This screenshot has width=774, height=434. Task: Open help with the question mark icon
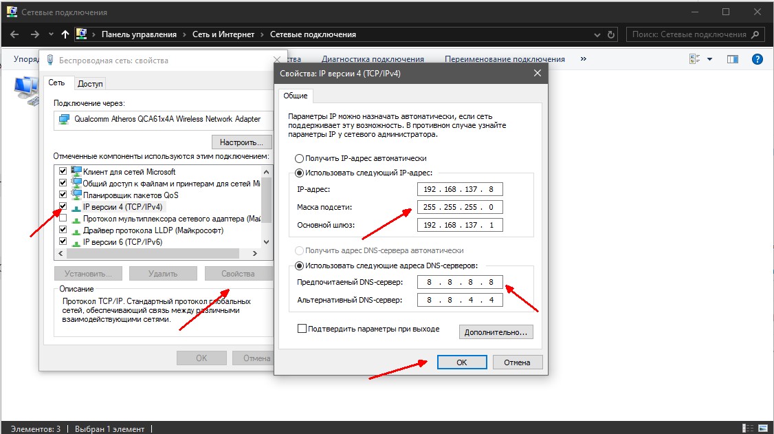(x=758, y=59)
